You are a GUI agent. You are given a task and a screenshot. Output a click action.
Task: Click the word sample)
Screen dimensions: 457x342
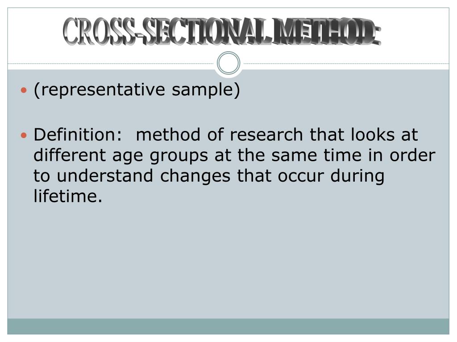(206, 90)
